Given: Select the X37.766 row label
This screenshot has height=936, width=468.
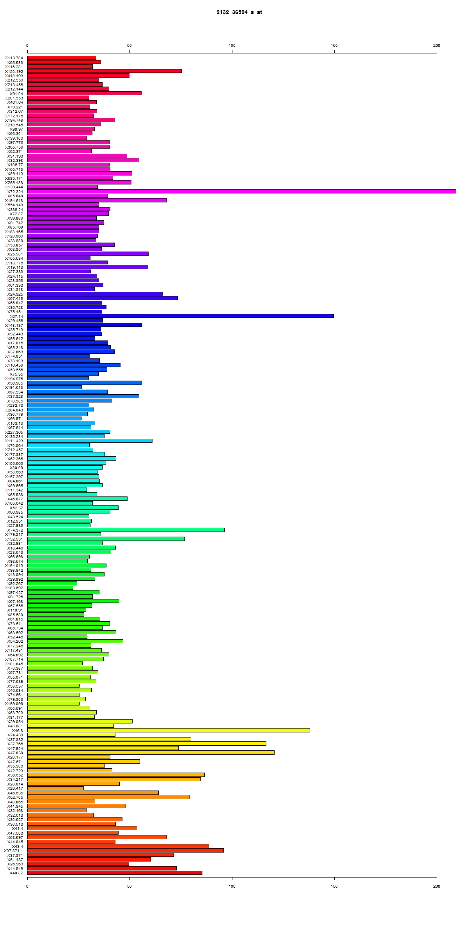Looking at the screenshot, I should [15, 744].
